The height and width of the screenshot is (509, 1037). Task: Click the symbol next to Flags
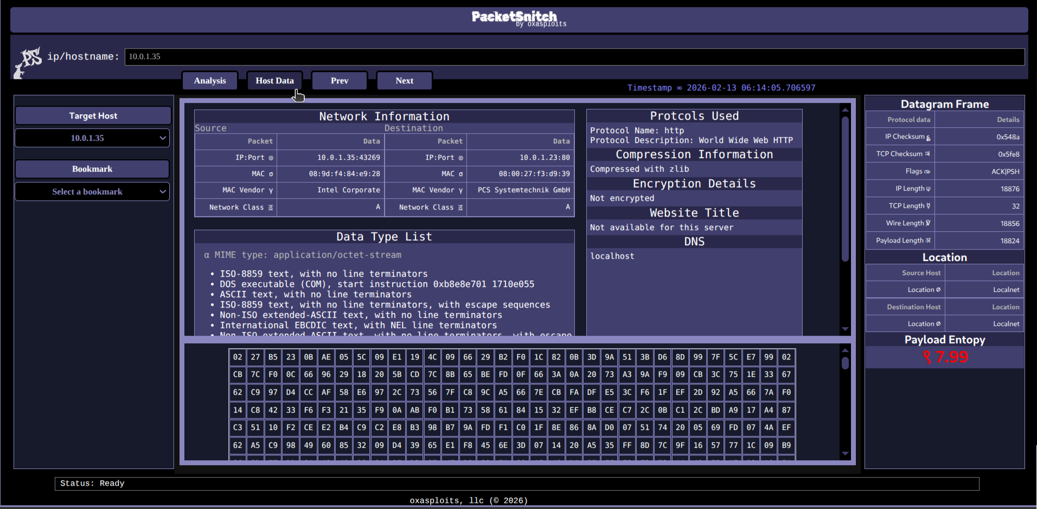[x=927, y=172]
